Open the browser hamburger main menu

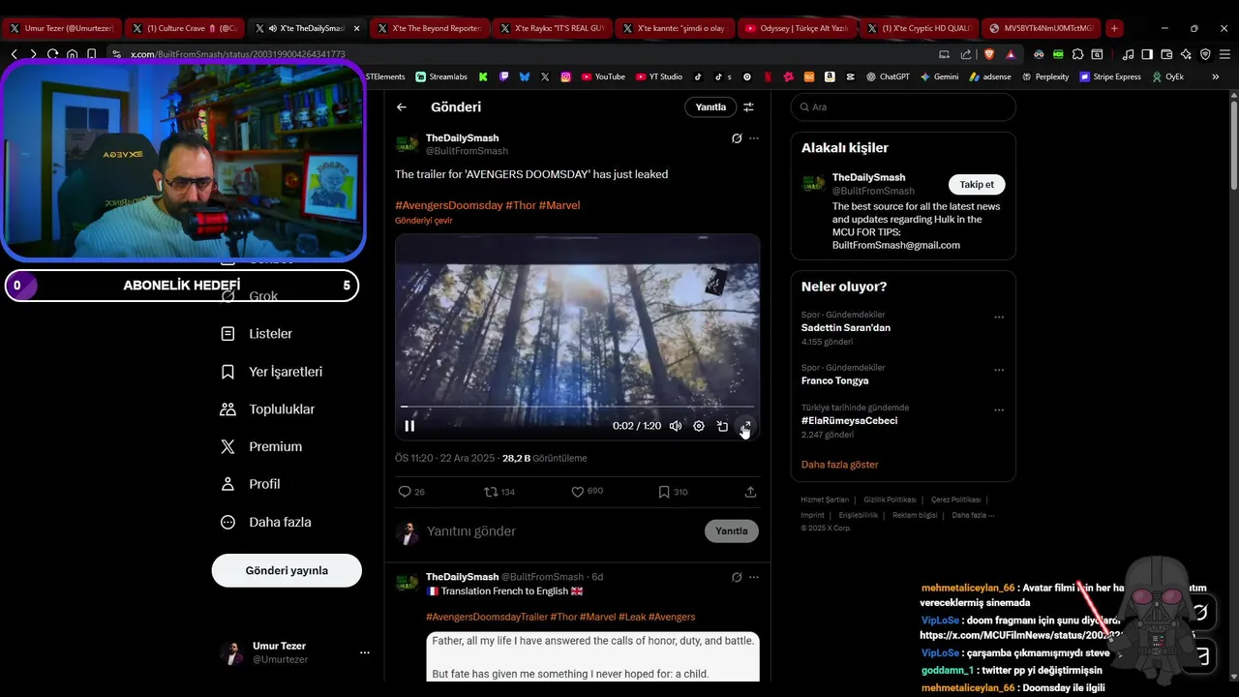1224,54
